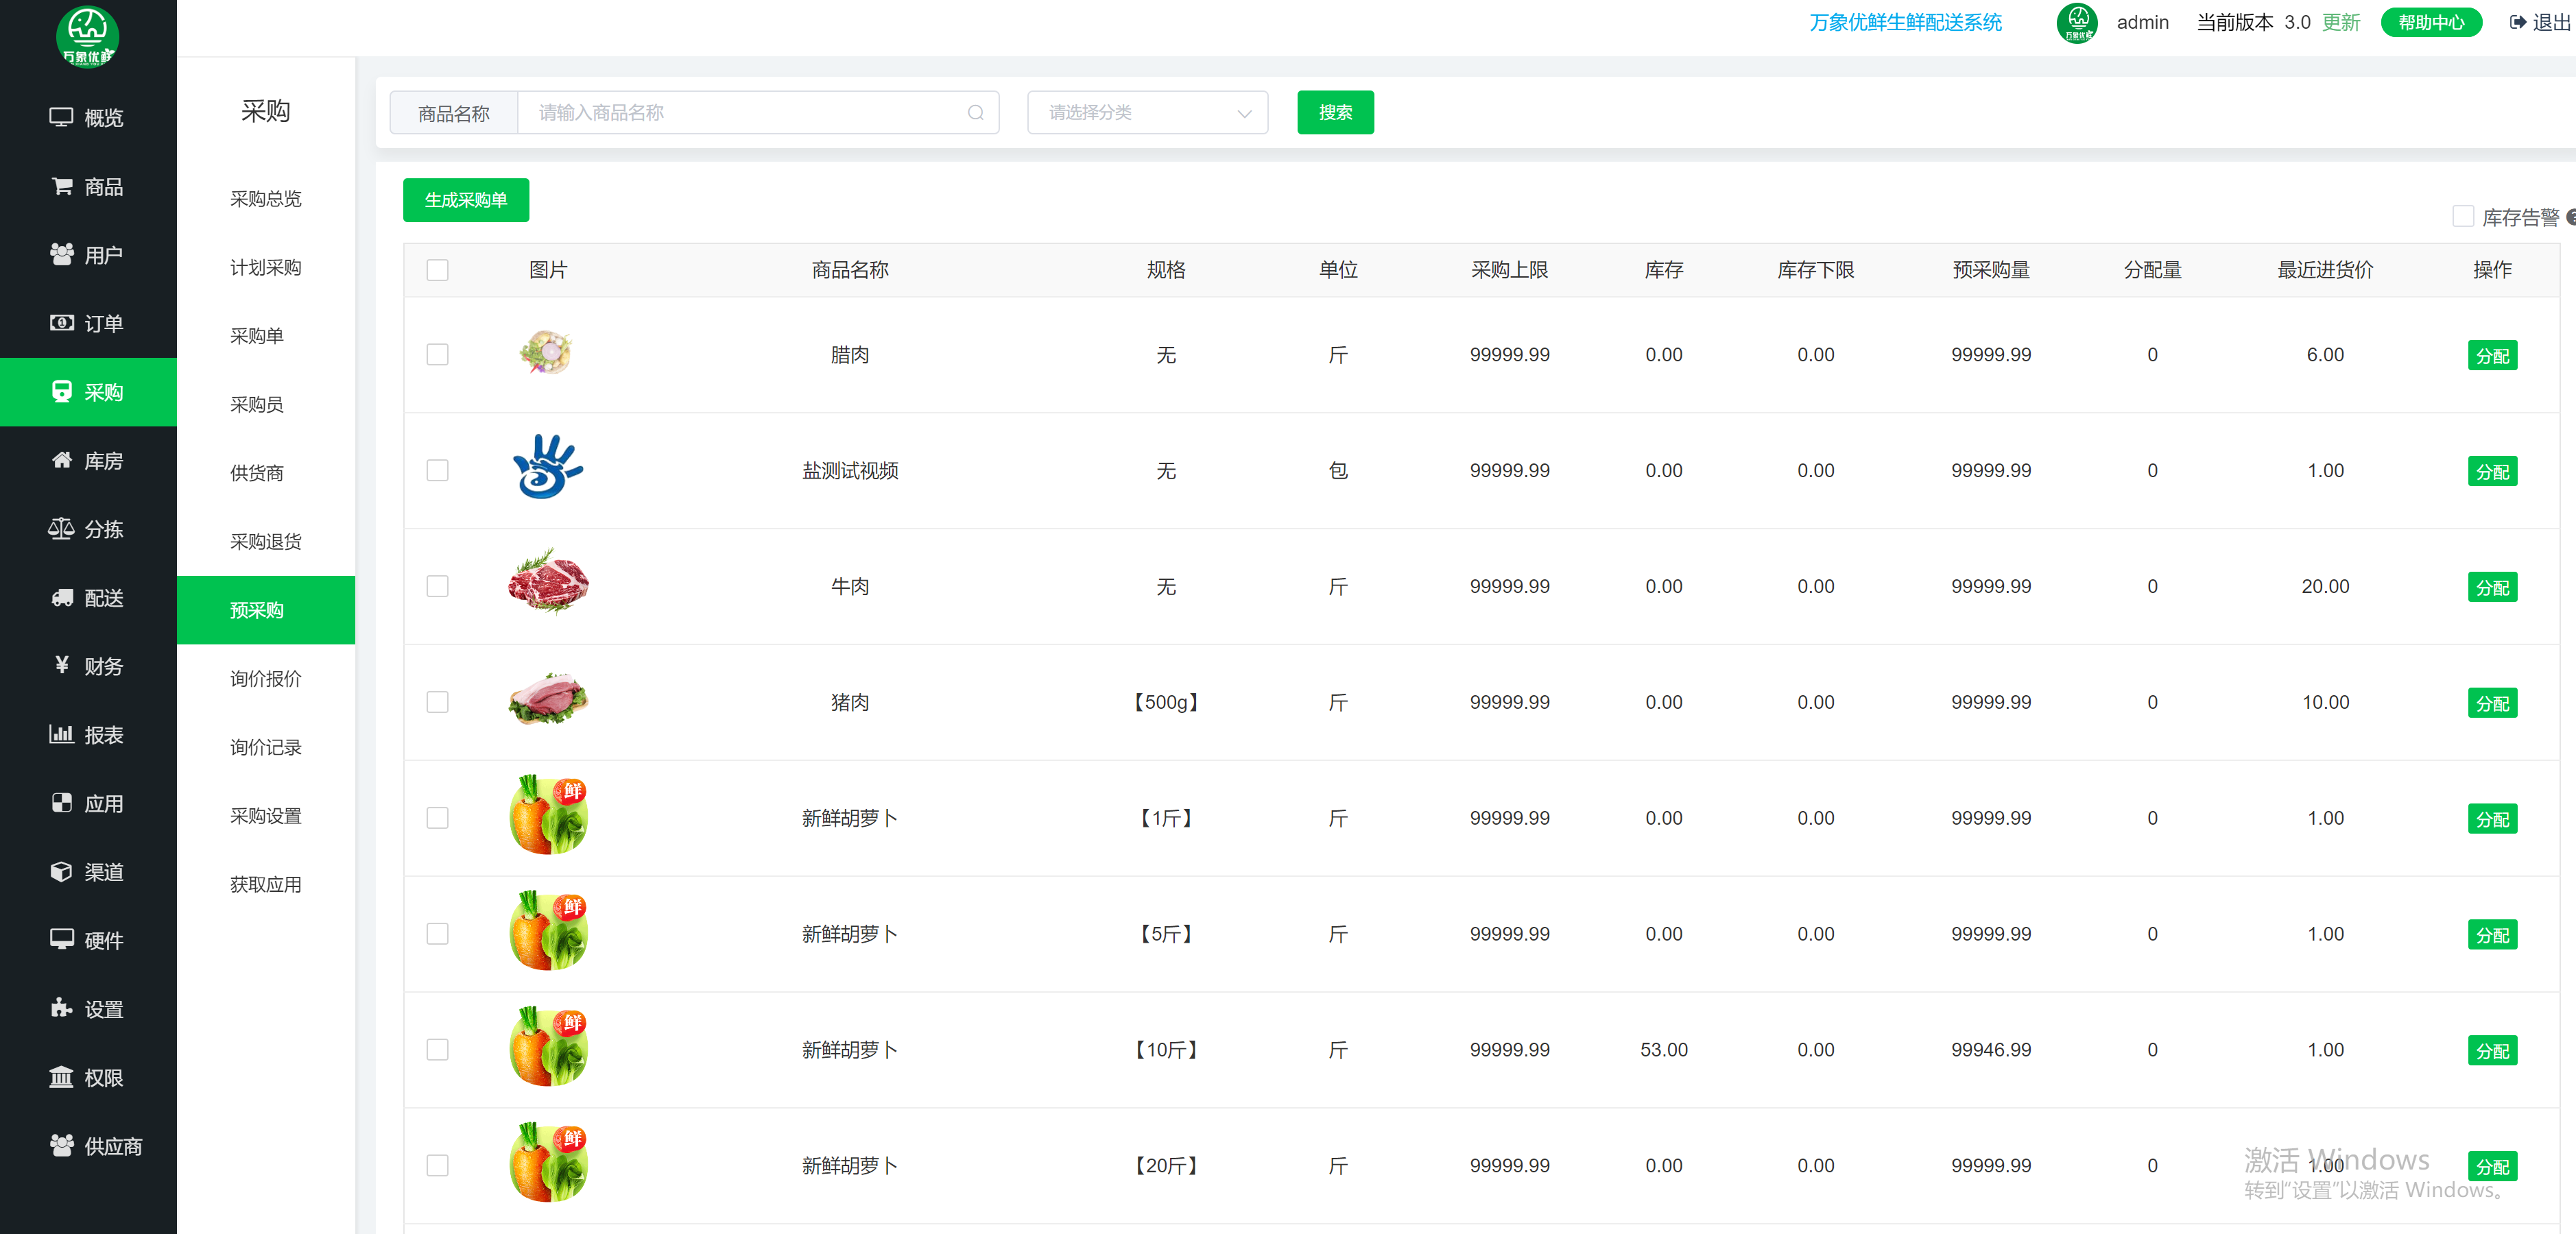Check the 腊肉 row checkbox
This screenshot has height=1234, width=2576.
pyautogui.click(x=437, y=354)
